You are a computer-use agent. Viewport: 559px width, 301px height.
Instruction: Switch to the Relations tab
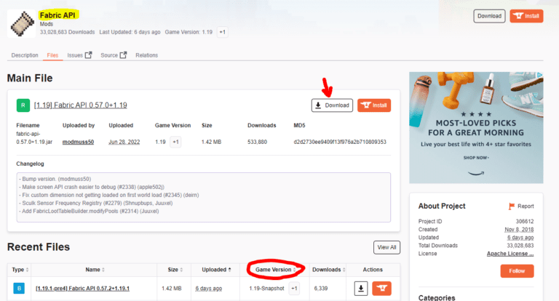point(146,55)
